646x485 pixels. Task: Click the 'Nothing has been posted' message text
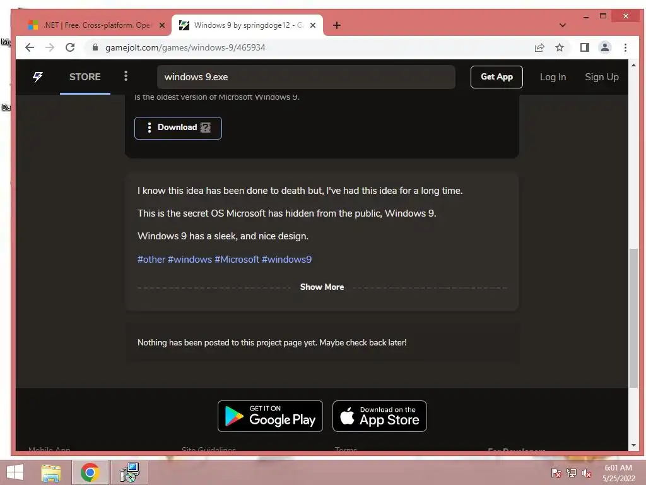(x=272, y=343)
